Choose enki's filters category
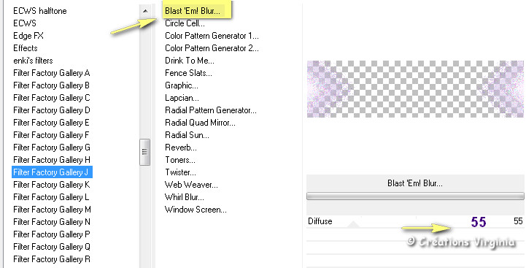Viewport: 526px width, 268px height. pos(33,61)
